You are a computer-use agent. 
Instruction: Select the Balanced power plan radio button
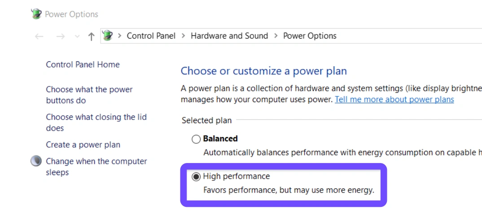(196, 139)
